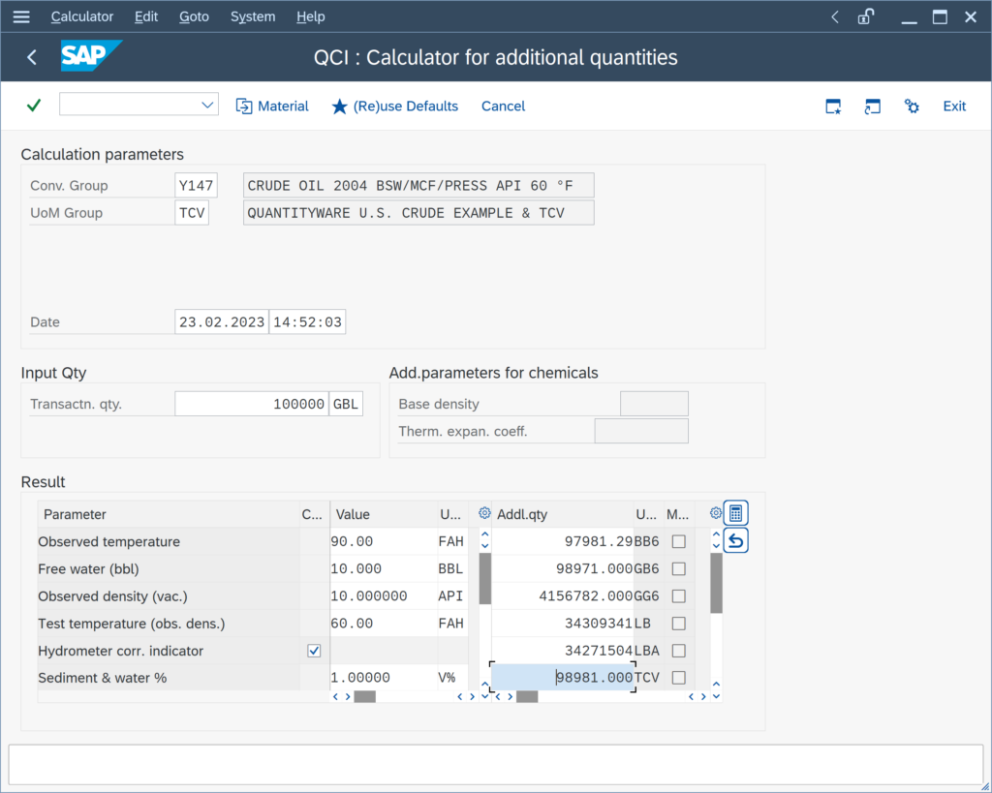Click the Value column header
This screenshot has width=992, height=793.
point(384,514)
